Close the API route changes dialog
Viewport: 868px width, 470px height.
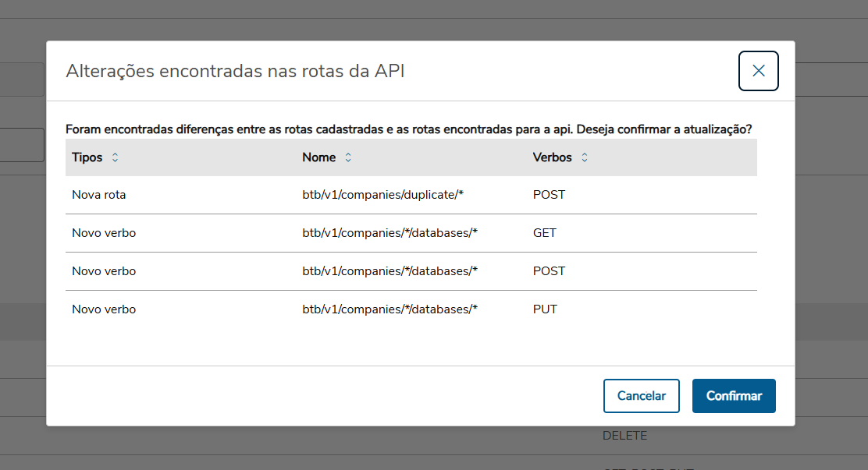[x=758, y=71]
